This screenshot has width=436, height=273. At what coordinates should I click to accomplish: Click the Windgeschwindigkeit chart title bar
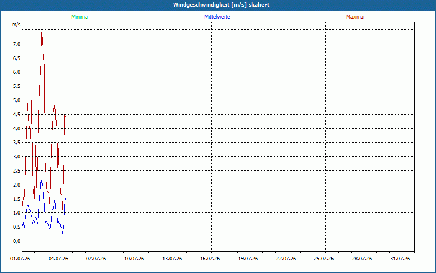(218, 5)
